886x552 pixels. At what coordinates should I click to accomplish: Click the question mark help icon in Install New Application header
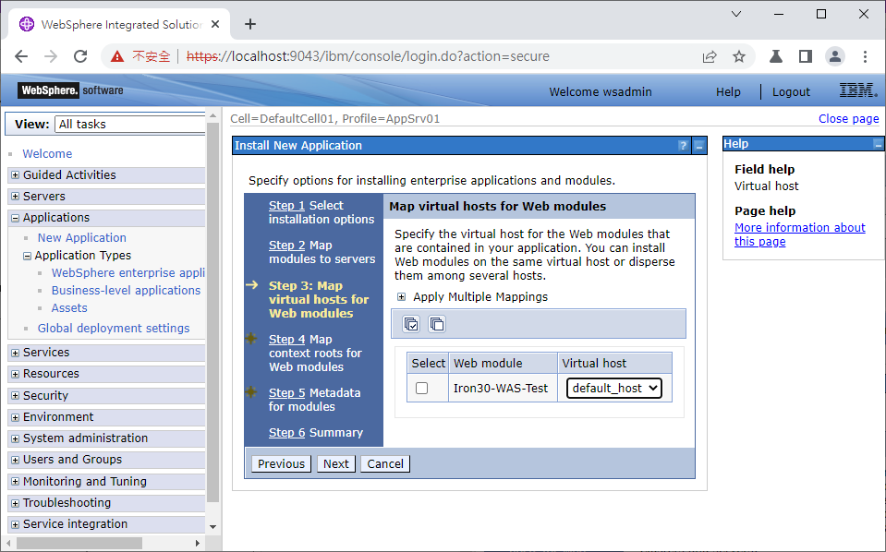click(x=683, y=146)
